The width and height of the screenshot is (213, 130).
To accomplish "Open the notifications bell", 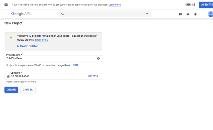I will (195, 14).
